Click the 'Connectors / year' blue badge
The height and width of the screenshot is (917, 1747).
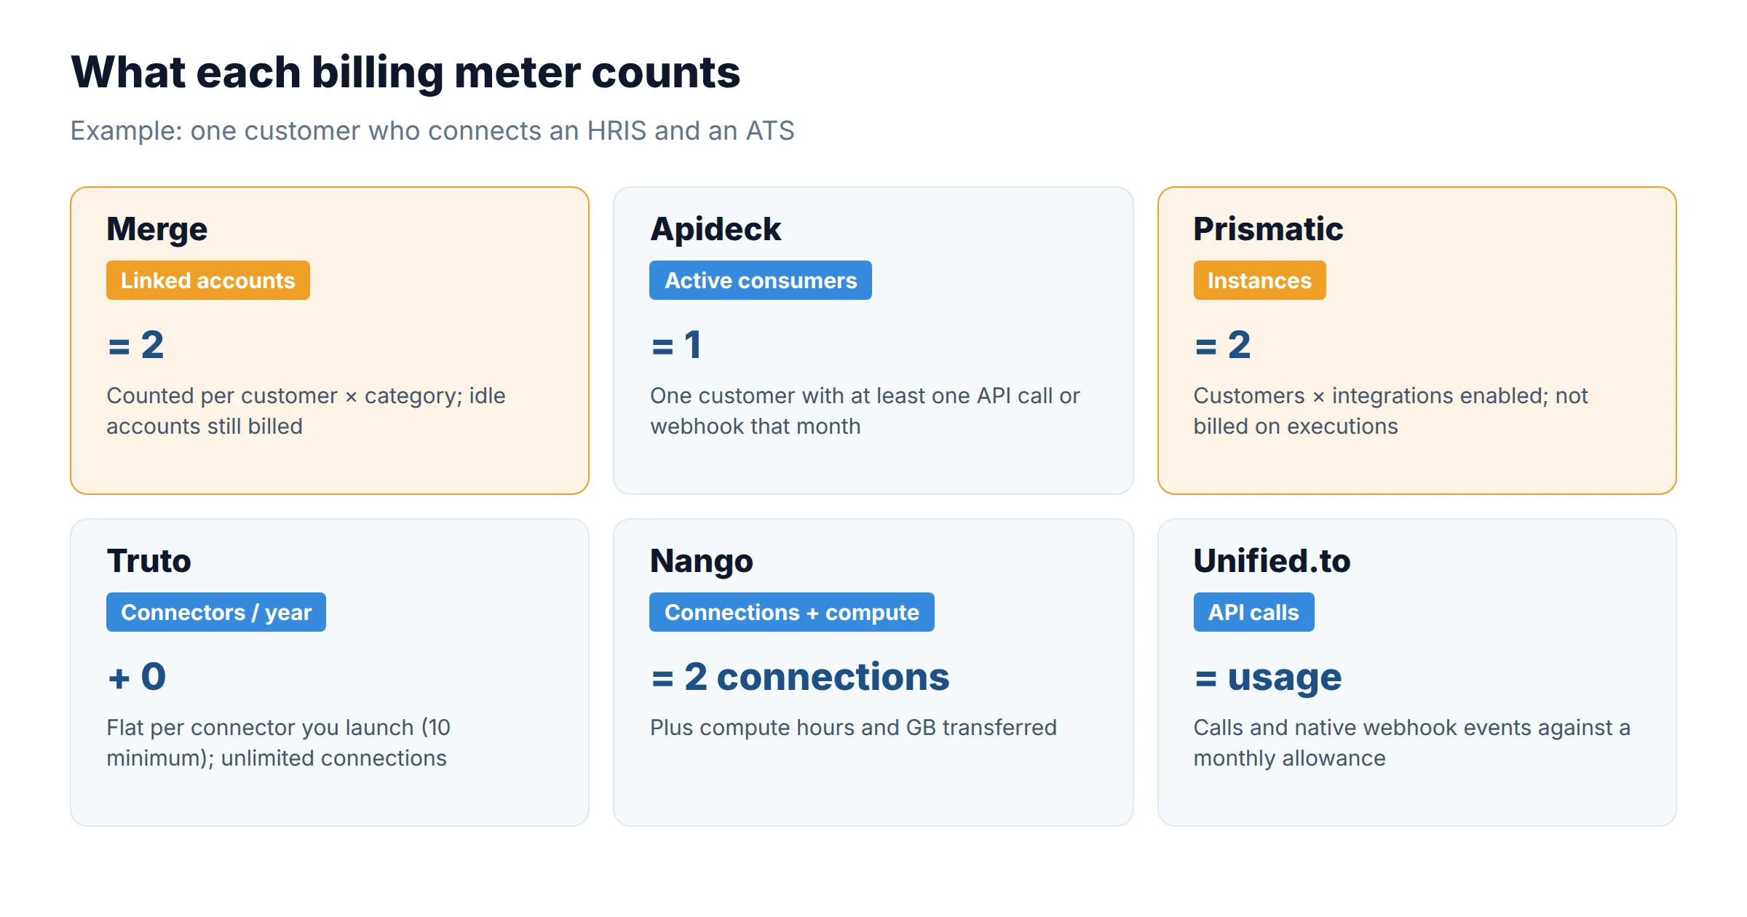click(x=216, y=612)
